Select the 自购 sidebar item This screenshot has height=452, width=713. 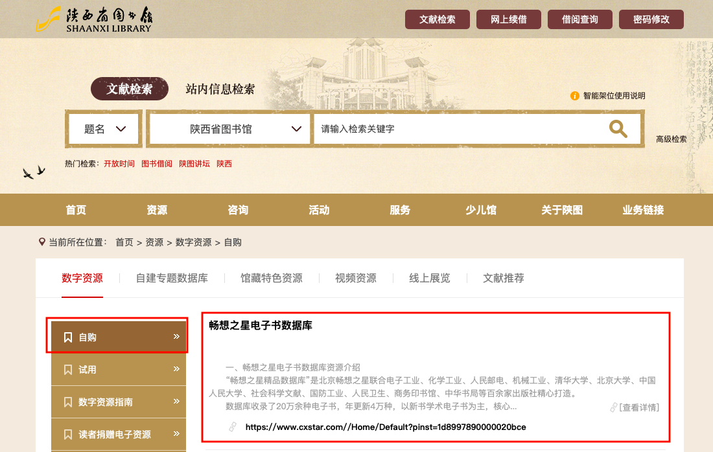coord(119,337)
